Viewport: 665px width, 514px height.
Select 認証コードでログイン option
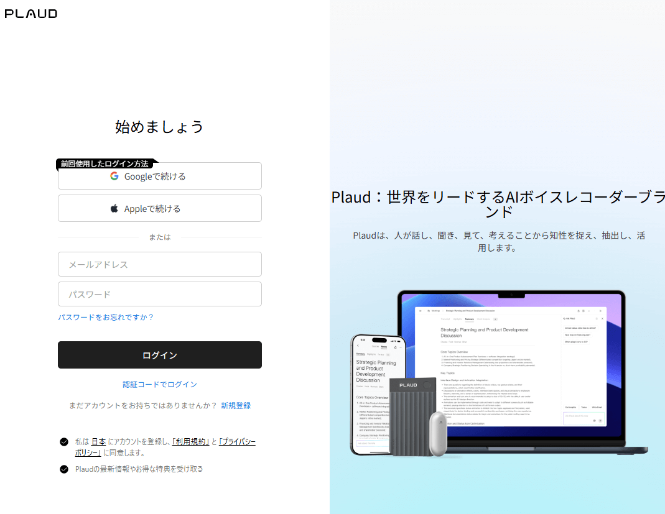tap(160, 384)
